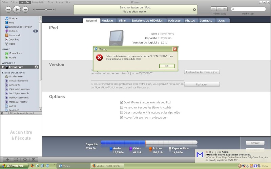Open Radio in the sidebar
The image size is (271, 169).
click(x=12, y=44)
